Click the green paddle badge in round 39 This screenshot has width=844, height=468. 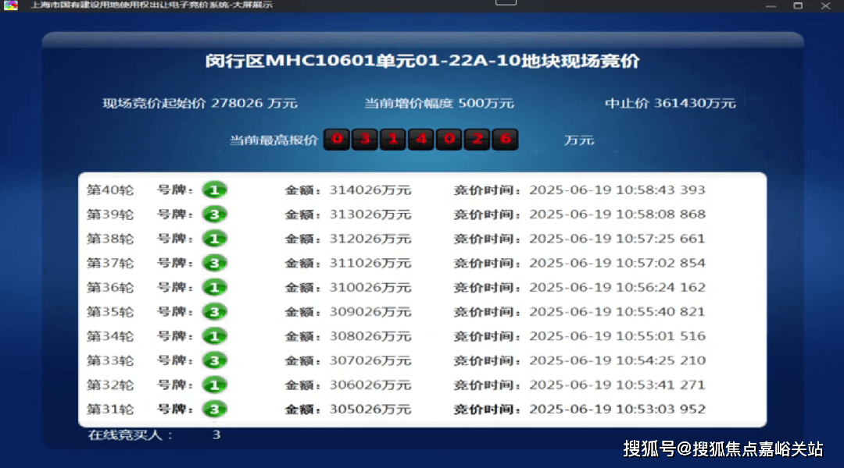coord(214,214)
